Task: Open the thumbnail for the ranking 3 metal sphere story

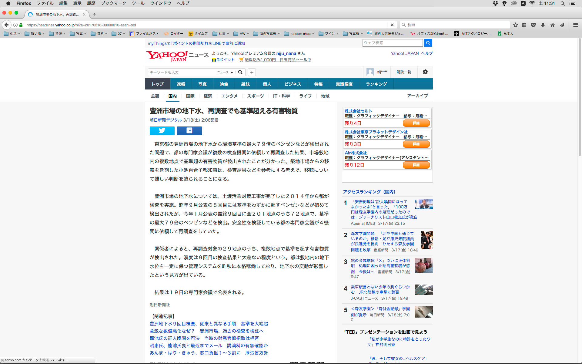Action: coord(423,265)
